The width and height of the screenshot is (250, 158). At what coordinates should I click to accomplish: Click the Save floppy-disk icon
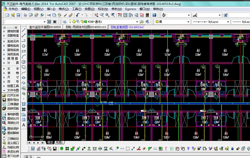tap(18, 15)
